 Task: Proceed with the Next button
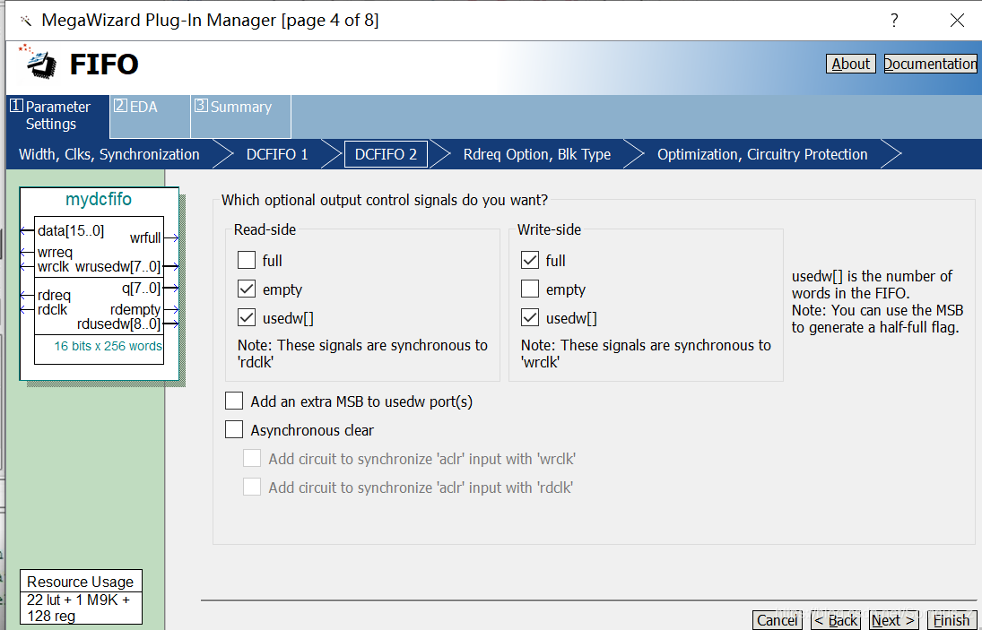[x=893, y=620]
